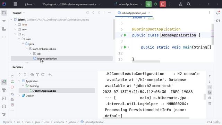The image size is (222, 125).
Task: Open the jobms project dropdown
Action: (x=30, y=4)
